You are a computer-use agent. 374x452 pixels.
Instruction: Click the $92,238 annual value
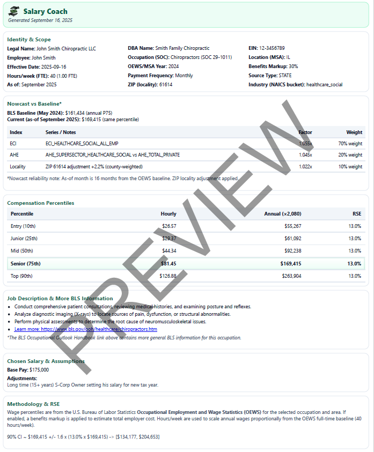(x=292, y=251)
